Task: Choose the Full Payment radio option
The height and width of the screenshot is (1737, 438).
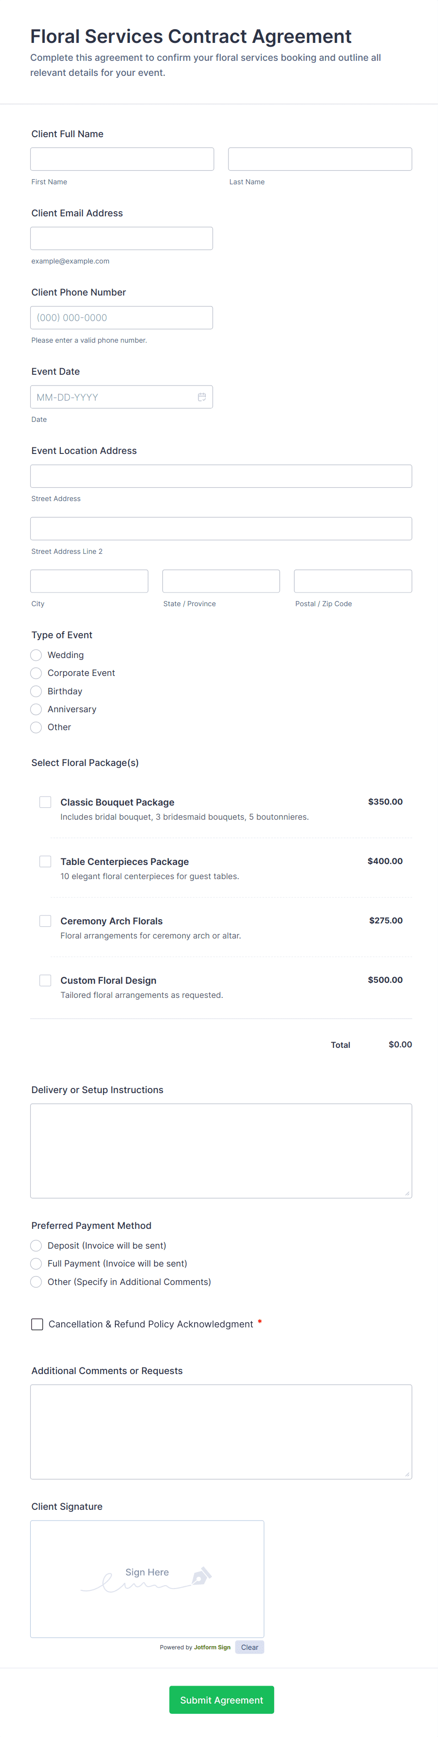Action: (36, 1264)
